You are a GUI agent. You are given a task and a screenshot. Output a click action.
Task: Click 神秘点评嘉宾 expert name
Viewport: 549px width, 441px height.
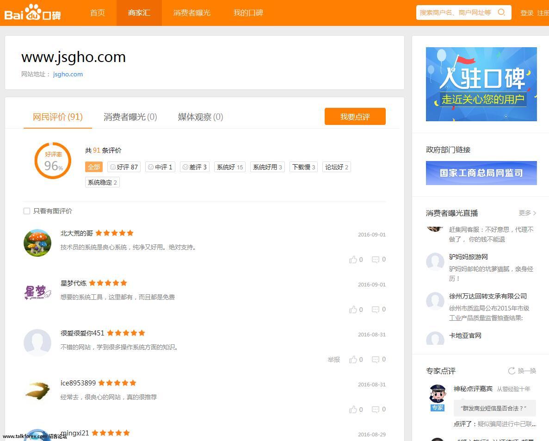pyautogui.click(x=473, y=389)
